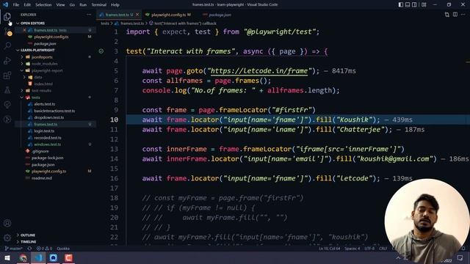
Task: Open the Accounts icon in activity bar
Action: pyautogui.click(x=7, y=223)
